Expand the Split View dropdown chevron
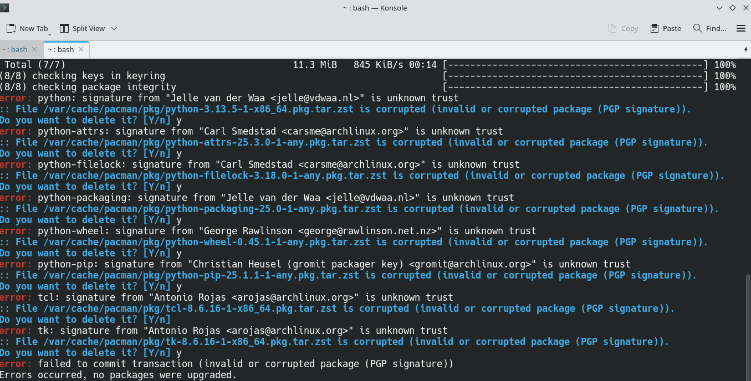This screenshot has width=751, height=381. [x=114, y=28]
